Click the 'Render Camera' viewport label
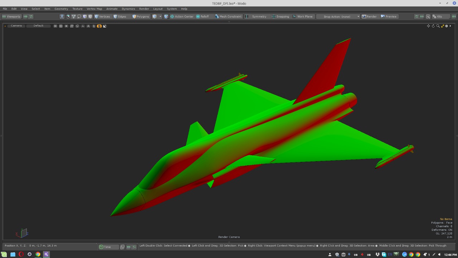 pos(229,237)
